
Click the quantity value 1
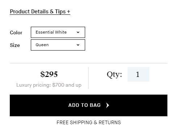[138, 74]
